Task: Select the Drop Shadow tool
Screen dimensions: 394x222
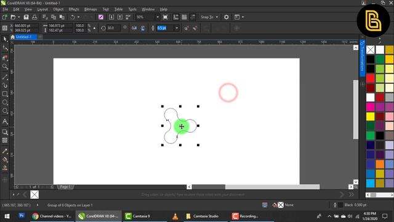Action: 5,132
